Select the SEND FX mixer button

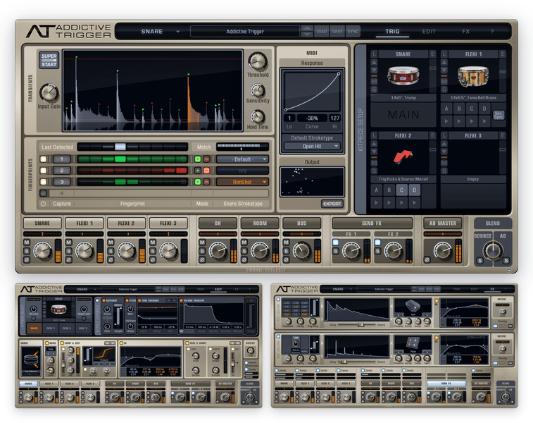click(372, 223)
